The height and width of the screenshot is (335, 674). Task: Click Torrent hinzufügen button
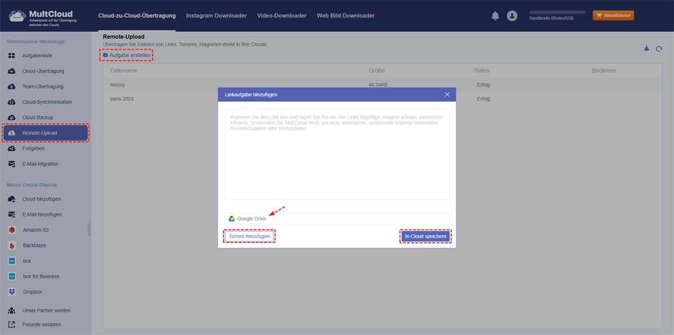pyautogui.click(x=249, y=237)
